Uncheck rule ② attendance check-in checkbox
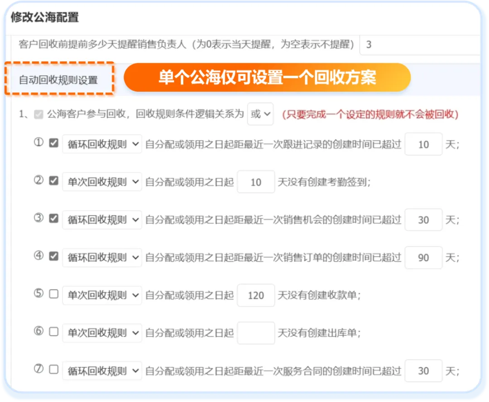489x402 pixels. 54,181
